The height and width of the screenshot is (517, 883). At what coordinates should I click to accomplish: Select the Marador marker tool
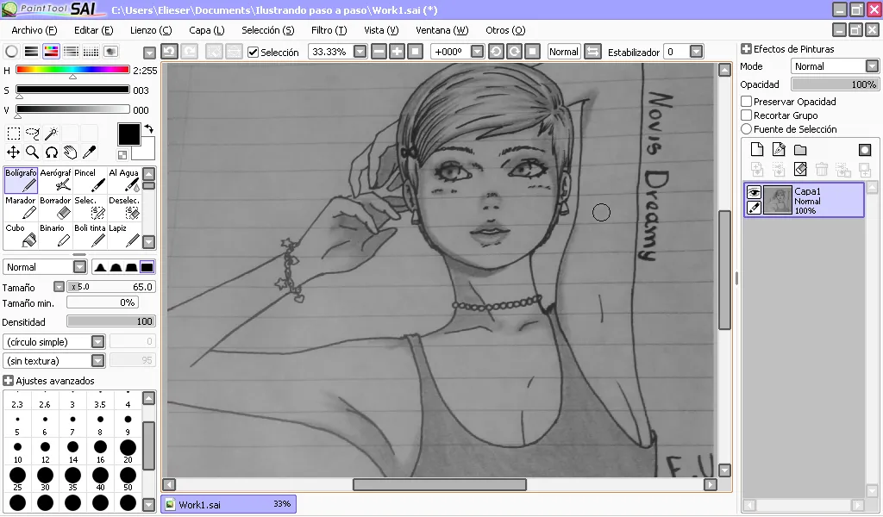(x=21, y=208)
